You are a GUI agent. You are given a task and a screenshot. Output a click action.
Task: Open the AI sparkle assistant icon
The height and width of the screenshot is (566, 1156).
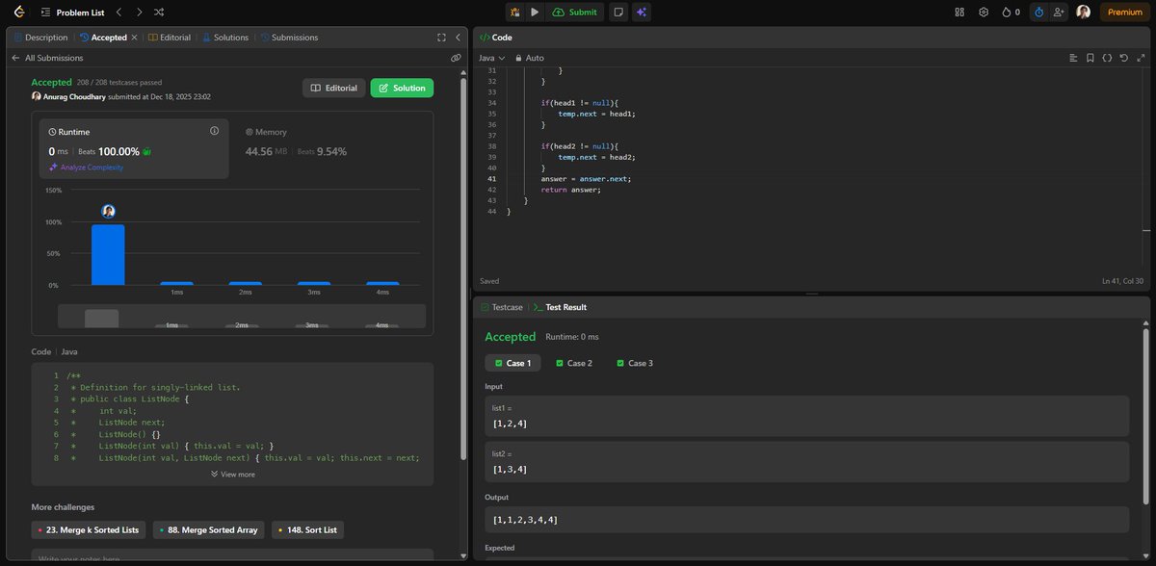(641, 12)
